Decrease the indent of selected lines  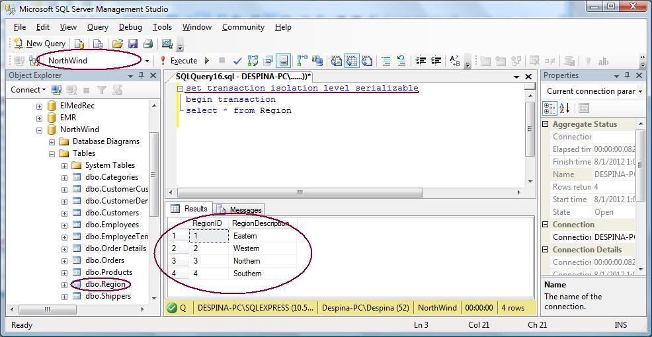[x=421, y=61]
